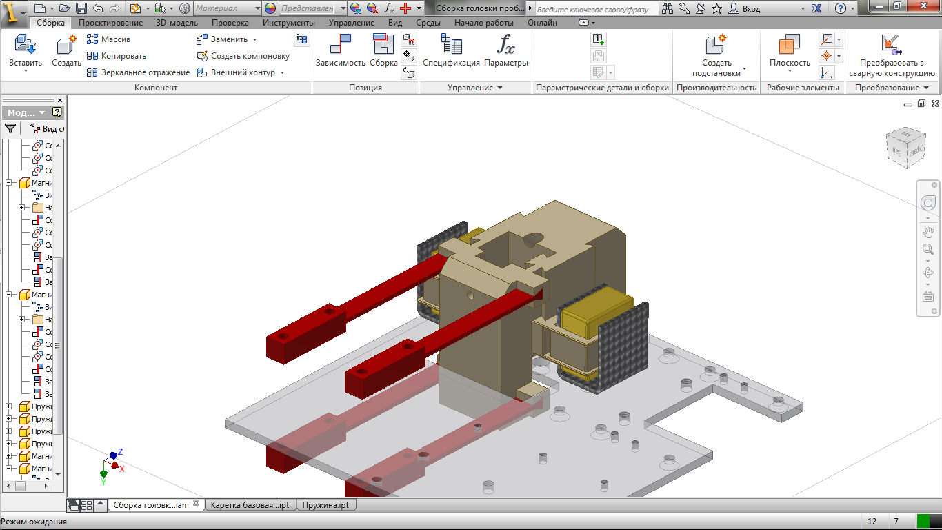Click the ViewCube in the viewport
This screenshot has width=942, height=530.
point(905,146)
